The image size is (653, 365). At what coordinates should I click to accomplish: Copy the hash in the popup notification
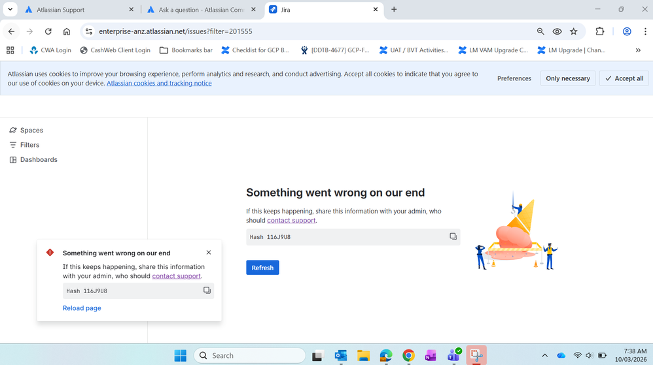coord(207,290)
